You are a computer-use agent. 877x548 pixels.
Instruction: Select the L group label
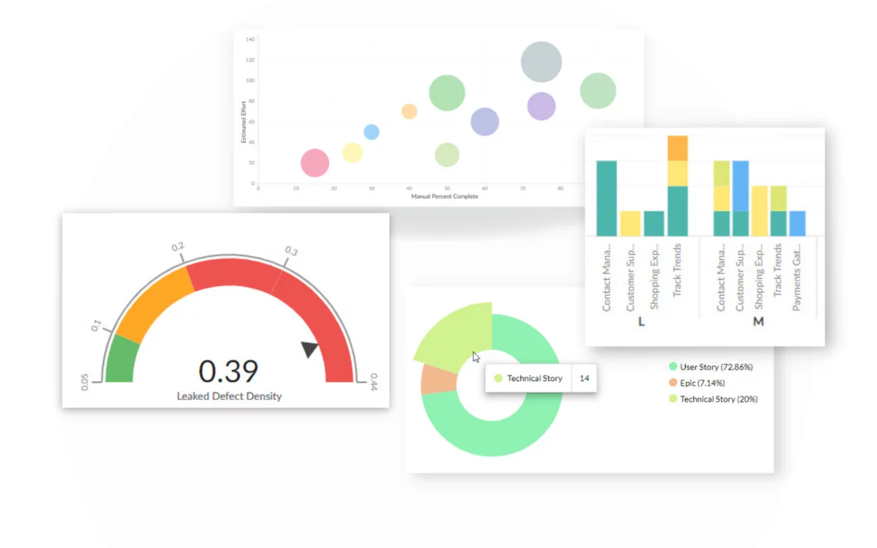pos(641,322)
